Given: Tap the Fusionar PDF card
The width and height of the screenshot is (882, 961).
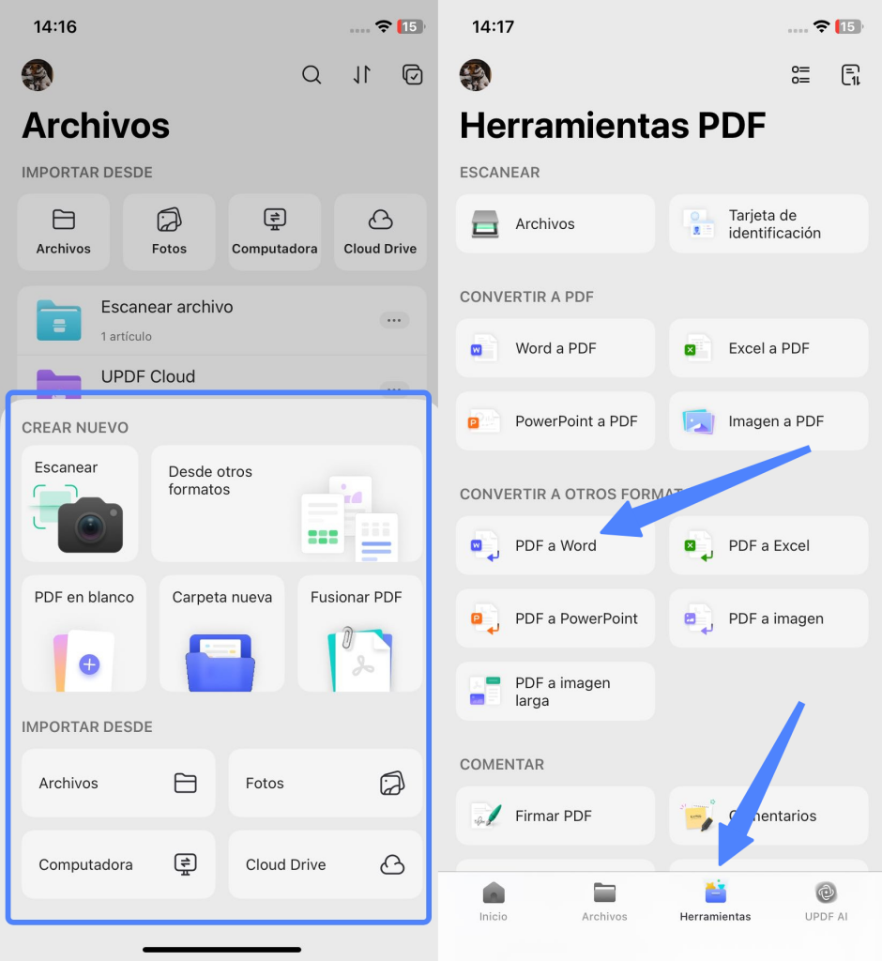Looking at the screenshot, I should click(359, 633).
